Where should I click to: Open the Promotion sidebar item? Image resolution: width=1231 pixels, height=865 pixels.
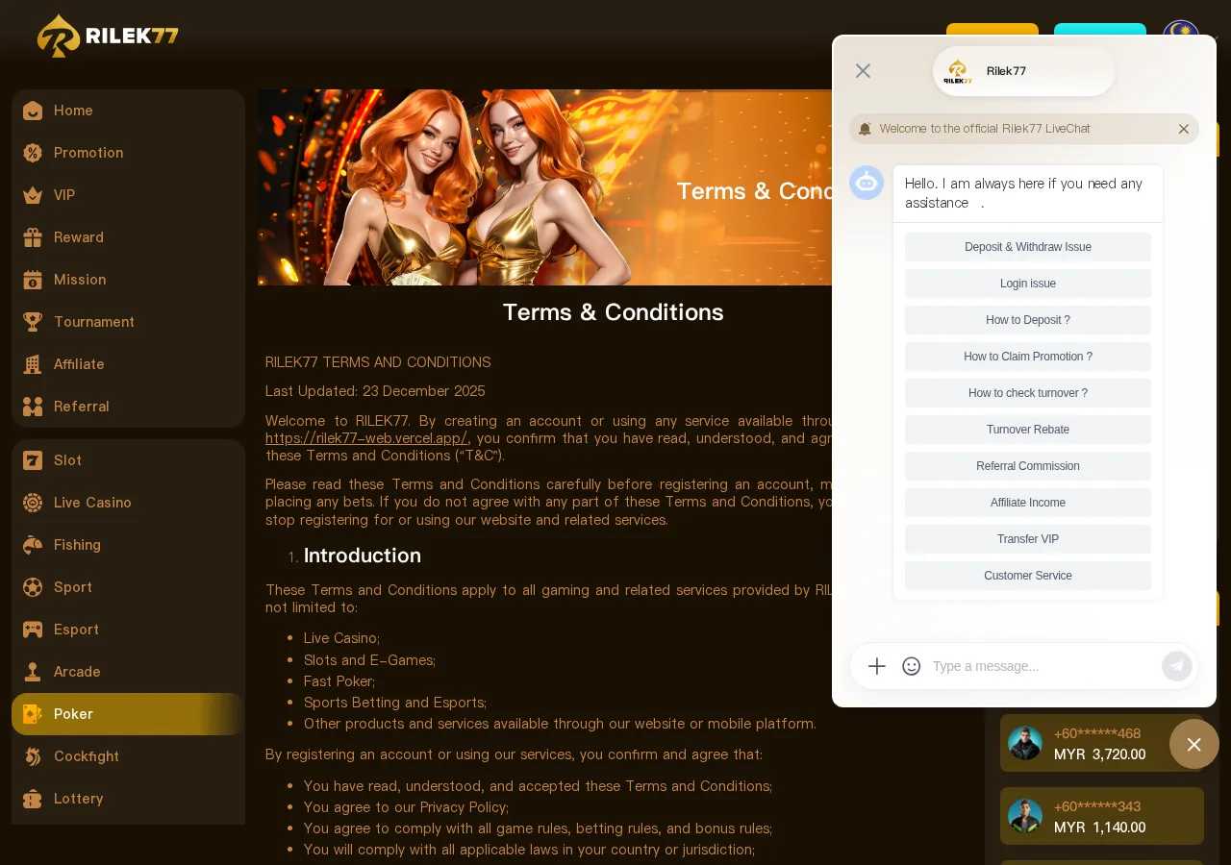tap(128, 153)
